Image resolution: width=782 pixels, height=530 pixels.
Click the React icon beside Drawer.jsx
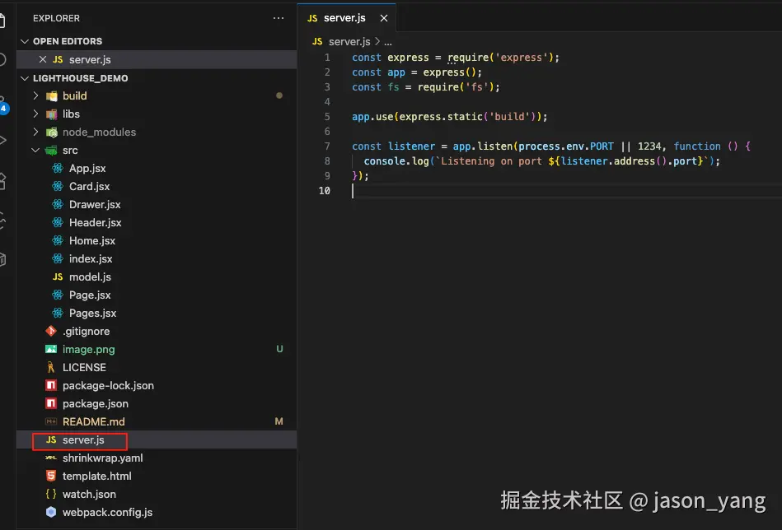[x=58, y=204]
